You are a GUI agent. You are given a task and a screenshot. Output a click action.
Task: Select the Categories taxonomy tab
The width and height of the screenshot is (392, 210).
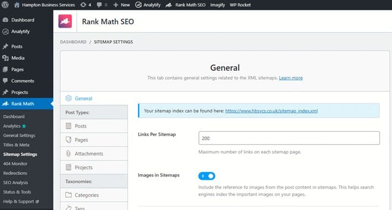[94, 195]
